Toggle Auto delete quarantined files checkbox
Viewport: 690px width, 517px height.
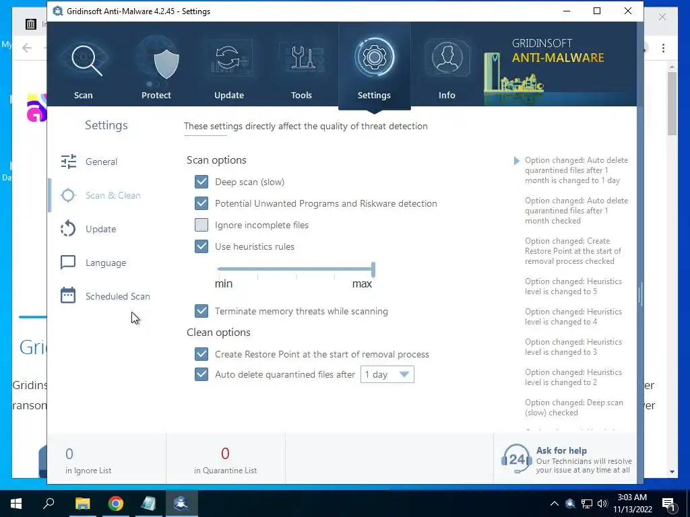pos(201,374)
